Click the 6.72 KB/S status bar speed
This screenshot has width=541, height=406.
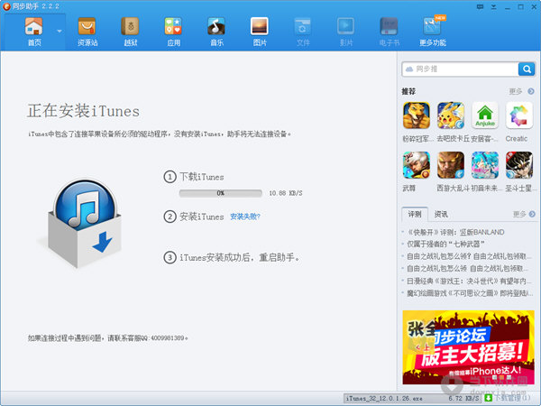[463, 399]
